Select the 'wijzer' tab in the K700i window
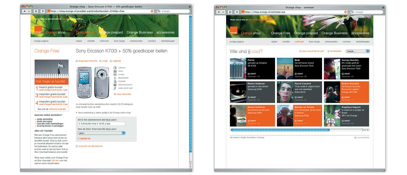This screenshot has width=407, height=175. point(79,41)
